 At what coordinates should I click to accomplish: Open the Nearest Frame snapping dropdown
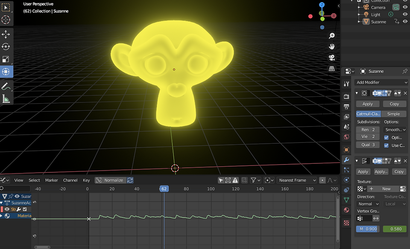[297, 180]
